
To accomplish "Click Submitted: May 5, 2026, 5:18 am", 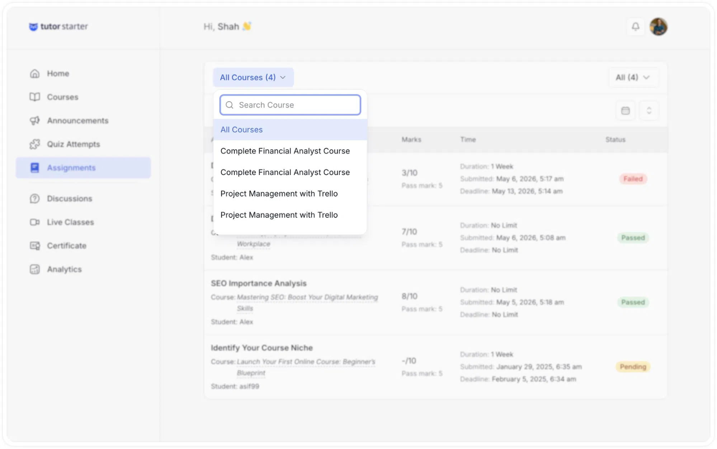I will [512, 302].
